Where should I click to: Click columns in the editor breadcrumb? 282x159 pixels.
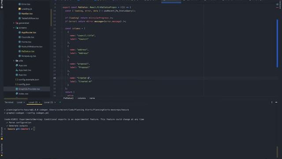tap(82, 98)
